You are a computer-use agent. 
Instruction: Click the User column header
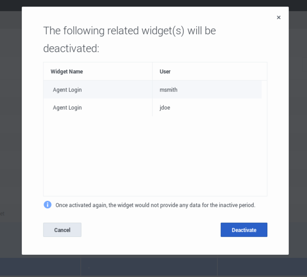tap(165, 72)
